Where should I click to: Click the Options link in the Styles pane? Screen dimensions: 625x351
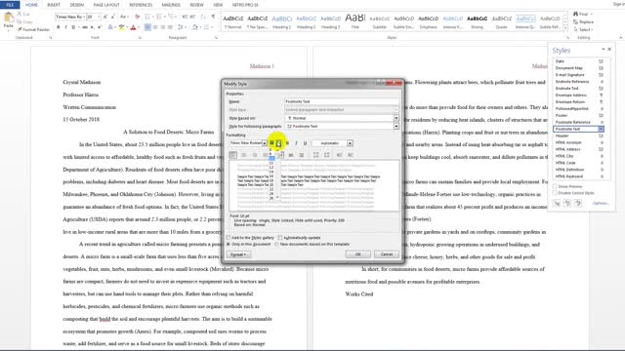click(x=601, y=204)
